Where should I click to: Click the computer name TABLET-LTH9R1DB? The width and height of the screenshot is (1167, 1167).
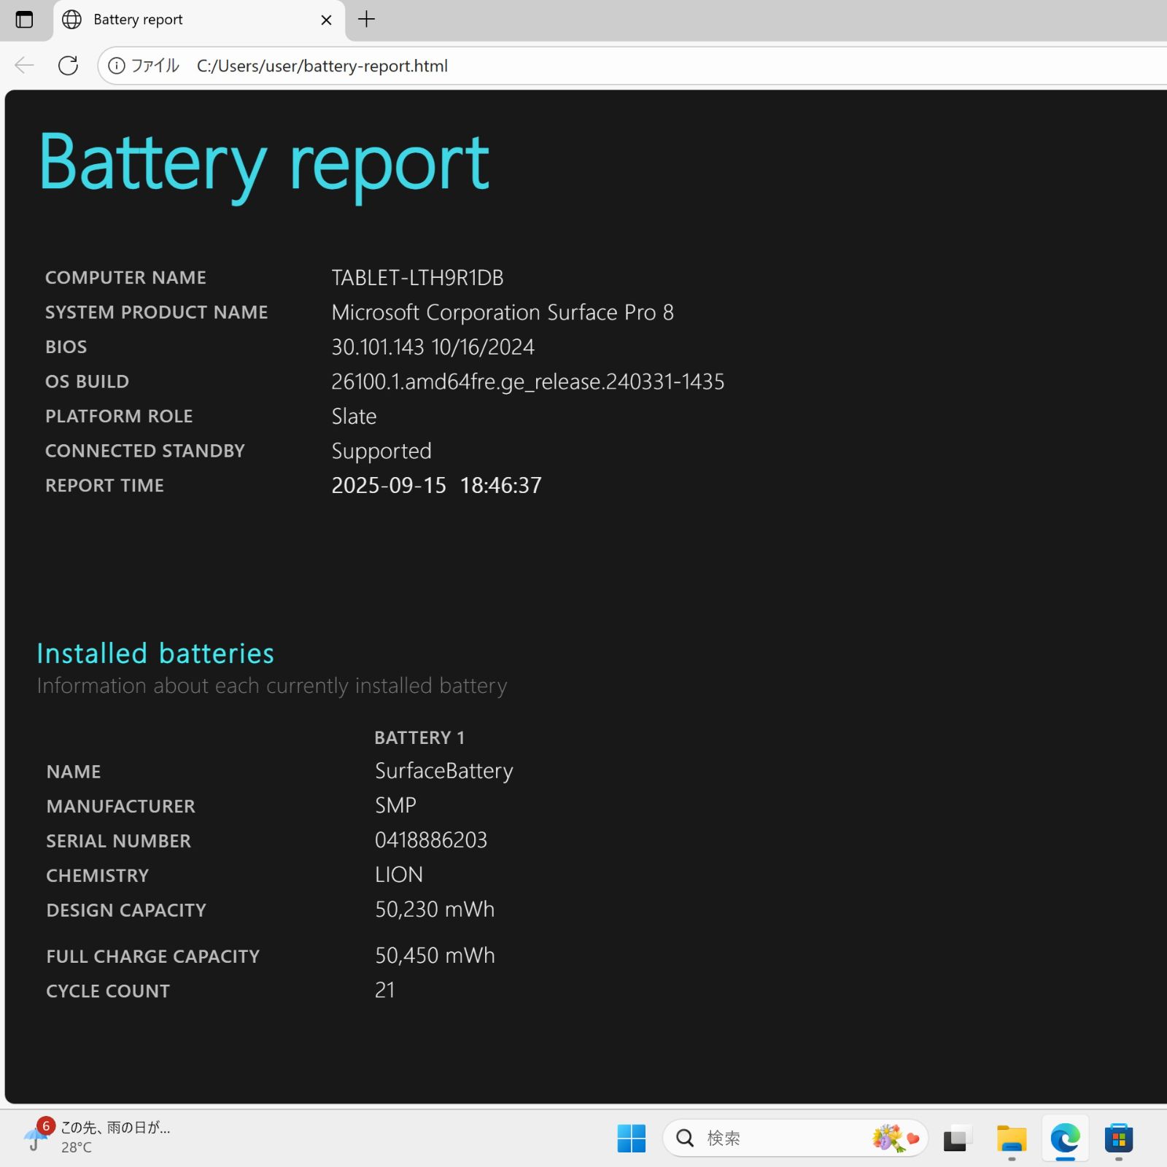[417, 278]
